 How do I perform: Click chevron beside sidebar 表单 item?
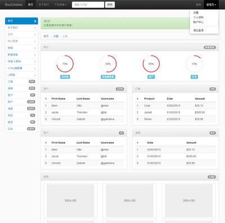tap(35, 48)
